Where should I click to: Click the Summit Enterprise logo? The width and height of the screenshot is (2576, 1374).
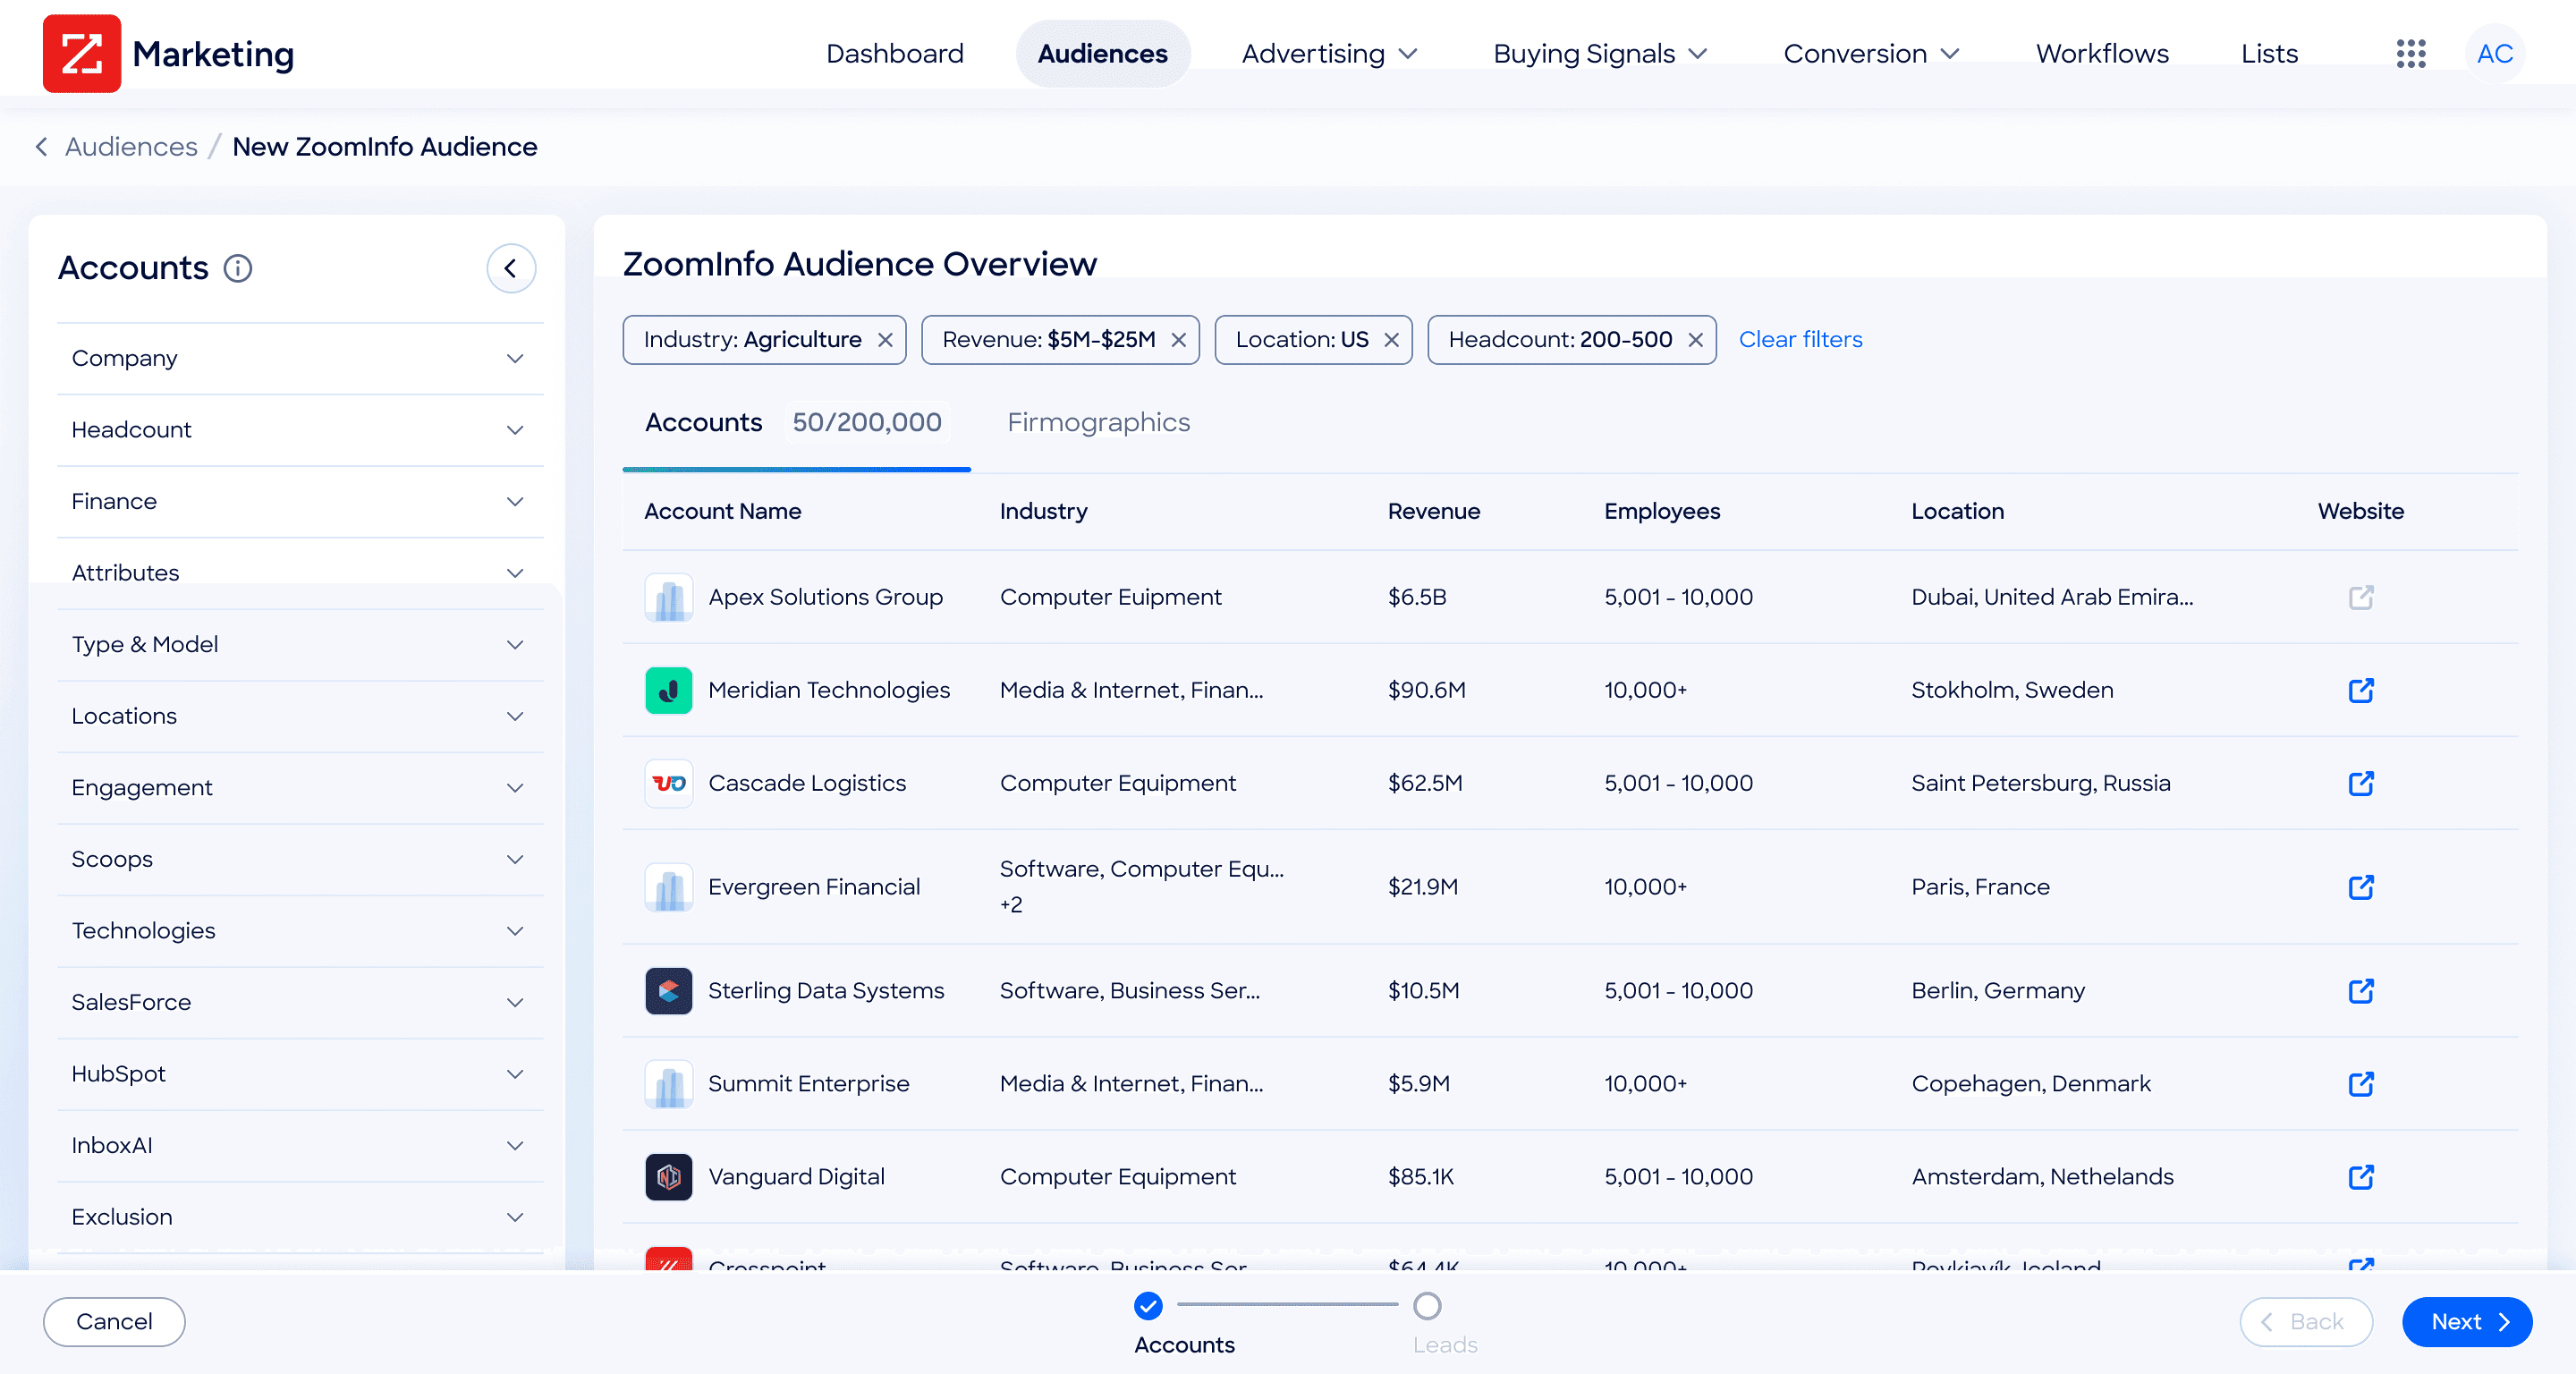pos(669,1084)
